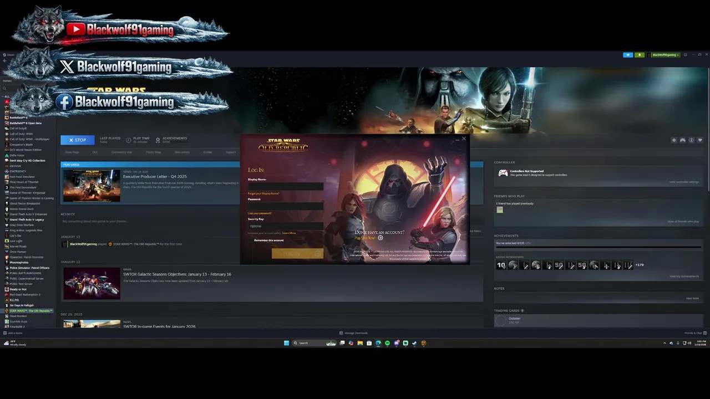Click the taskbar Search box

coord(314,343)
